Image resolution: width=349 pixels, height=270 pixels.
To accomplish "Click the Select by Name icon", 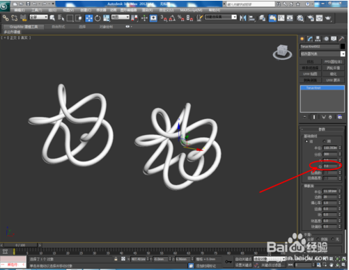I will (x=61, y=18).
